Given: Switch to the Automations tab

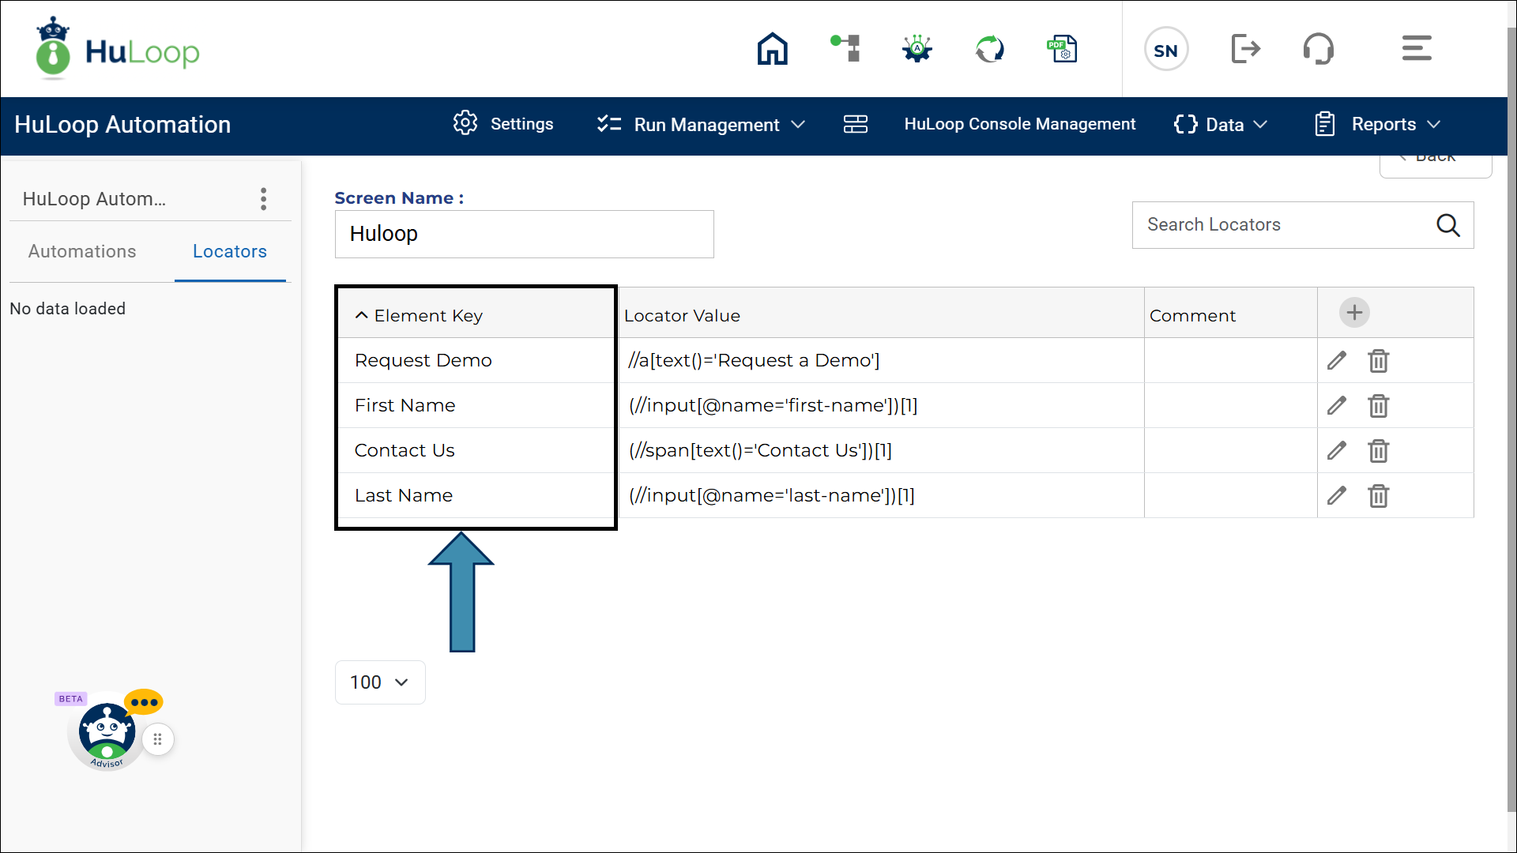Looking at the screenshot, I should [82, 251].
